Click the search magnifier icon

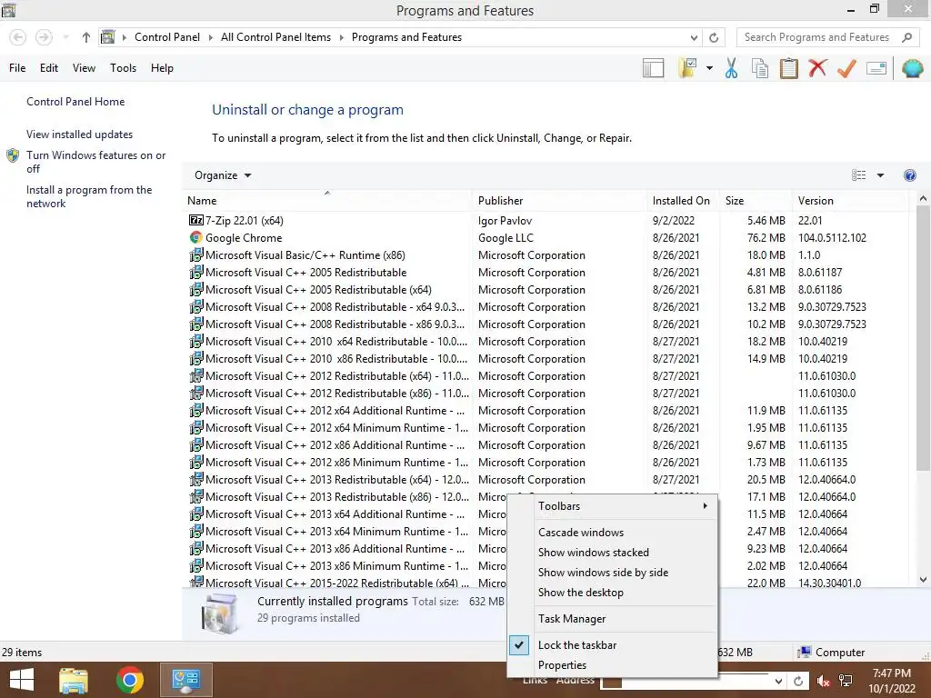(906, 37)
